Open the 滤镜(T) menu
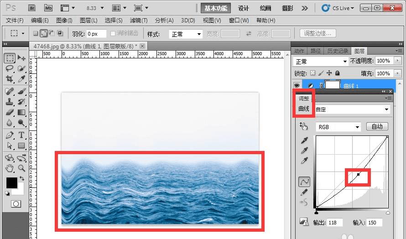 tap(139, 20)
